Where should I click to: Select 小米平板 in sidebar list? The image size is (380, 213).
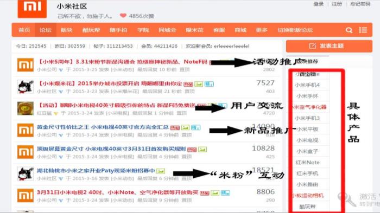pos(307,129)
